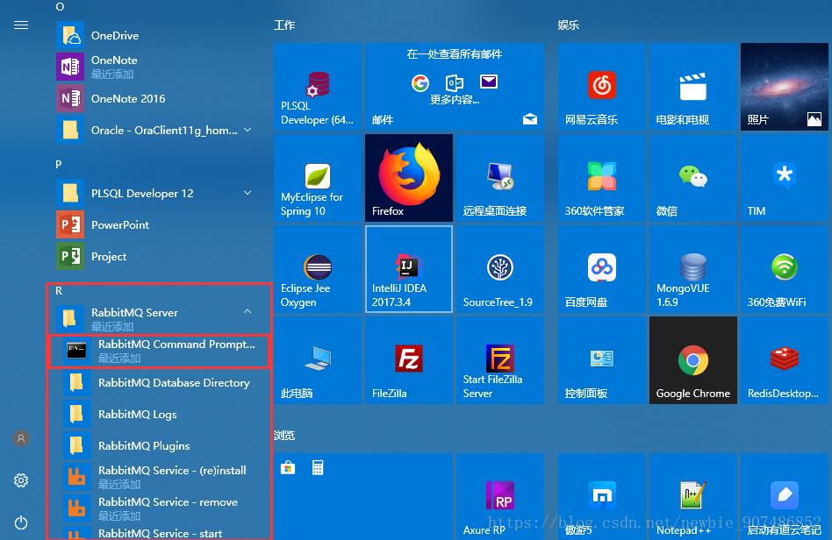Open the 照片 photo tile
The image size is (832, 540).
[x=785, y=87]
